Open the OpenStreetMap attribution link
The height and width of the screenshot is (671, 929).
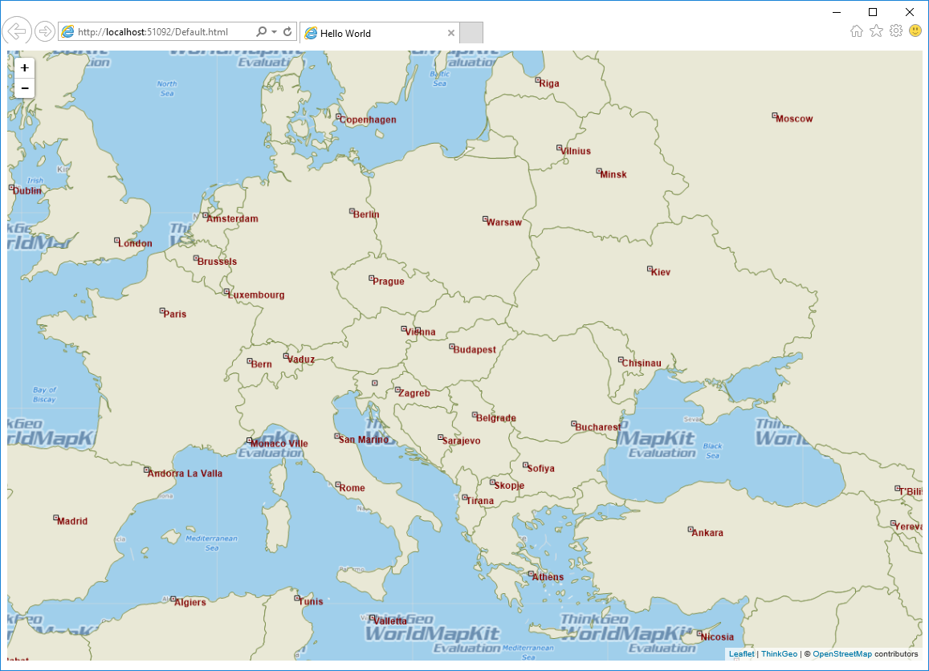pos(842,654)
